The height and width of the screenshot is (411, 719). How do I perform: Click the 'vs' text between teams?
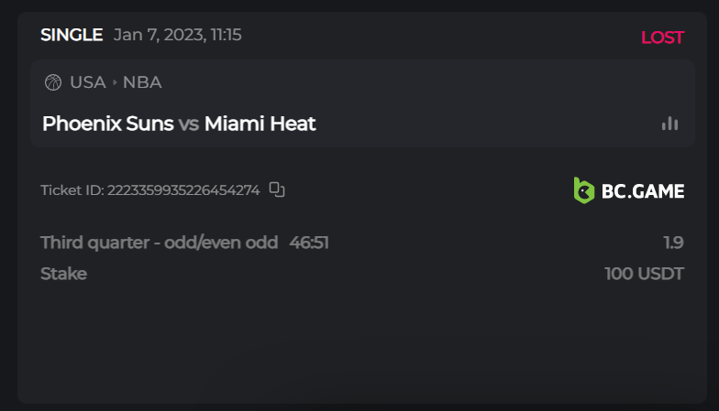189,124
